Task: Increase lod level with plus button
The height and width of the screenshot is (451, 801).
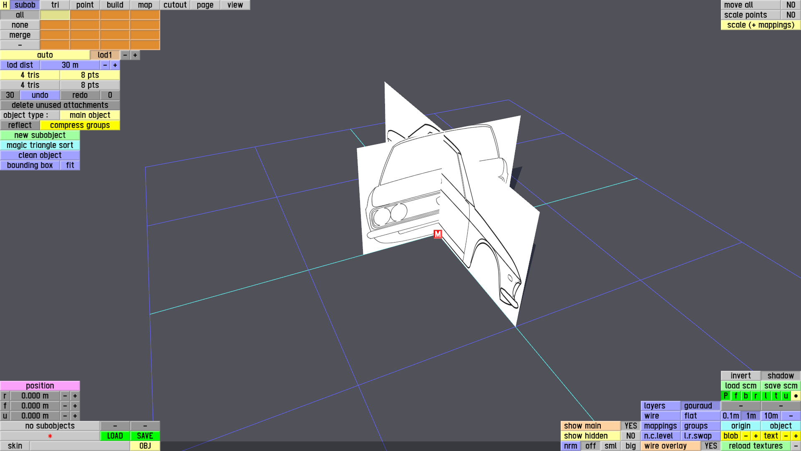Action: (x=135, y=55)
